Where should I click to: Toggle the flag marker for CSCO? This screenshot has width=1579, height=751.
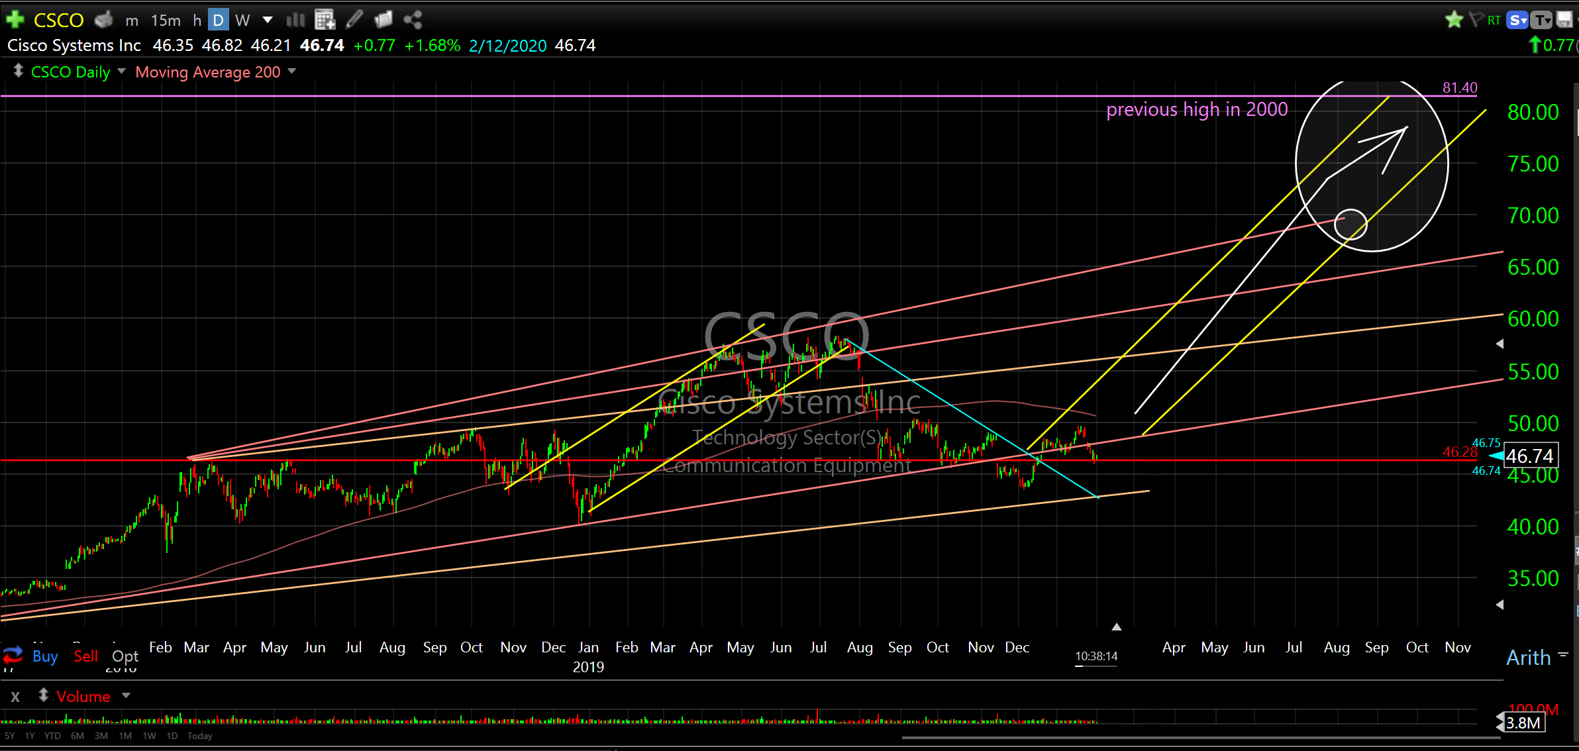tap(1476, 19)
